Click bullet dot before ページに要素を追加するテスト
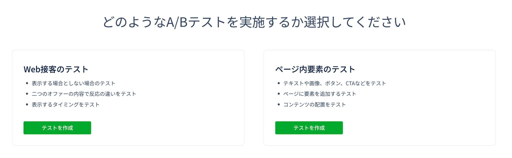This screenshot has height=158, width=512. tap(279, 94)
